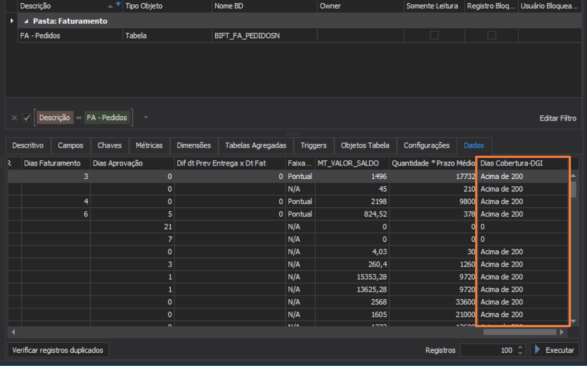Select the FA - Pedidos row description

tap(70, 35)
